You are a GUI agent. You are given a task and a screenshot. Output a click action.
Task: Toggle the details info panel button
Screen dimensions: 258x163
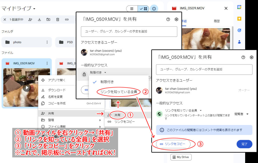154,9
